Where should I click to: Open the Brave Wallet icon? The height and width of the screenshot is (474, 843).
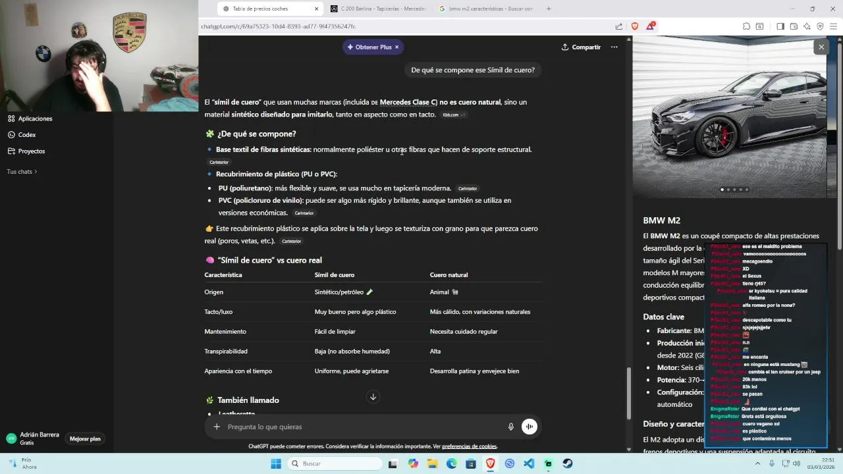(x=794, y=26)
